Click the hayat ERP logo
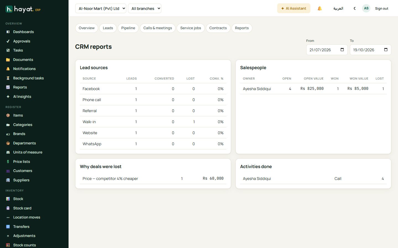The height and width of the screenshot is (248, 398). point(23,9)
